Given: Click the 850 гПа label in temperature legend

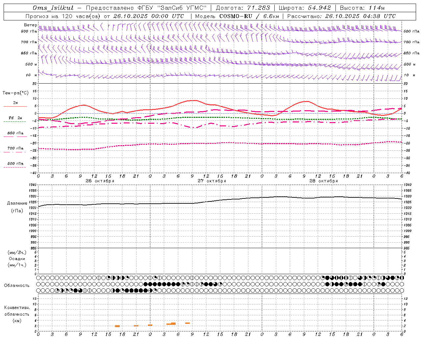Looking at the screenshot, I should pyautogui.click(x=15, y=133).
